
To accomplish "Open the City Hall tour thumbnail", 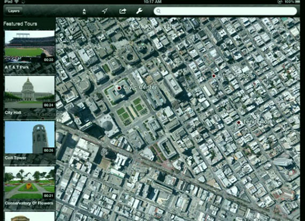I will [29, 92].
